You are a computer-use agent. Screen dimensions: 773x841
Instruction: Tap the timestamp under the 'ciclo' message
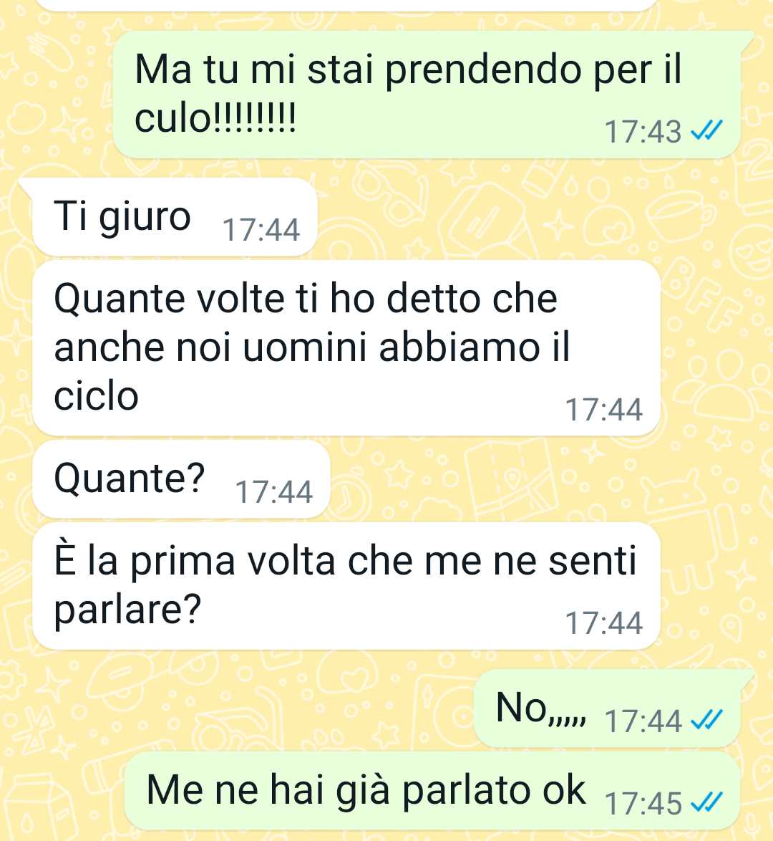[x=604, y=410]
